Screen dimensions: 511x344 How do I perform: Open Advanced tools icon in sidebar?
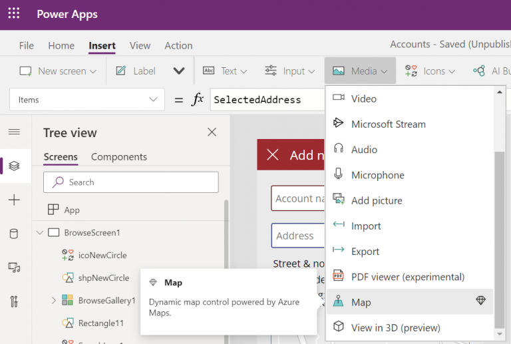coord(14,301)
